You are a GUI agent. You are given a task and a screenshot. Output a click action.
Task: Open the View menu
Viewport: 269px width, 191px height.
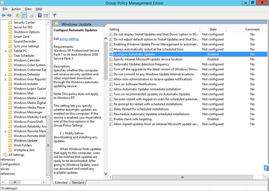click(x=28, y=9)
